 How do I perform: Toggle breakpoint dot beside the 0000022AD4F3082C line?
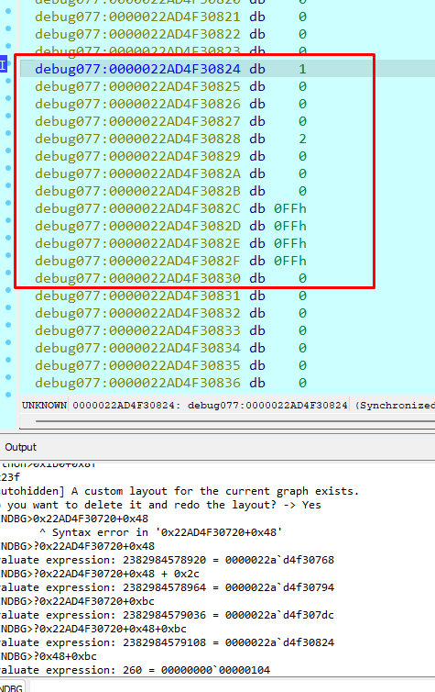8,203
